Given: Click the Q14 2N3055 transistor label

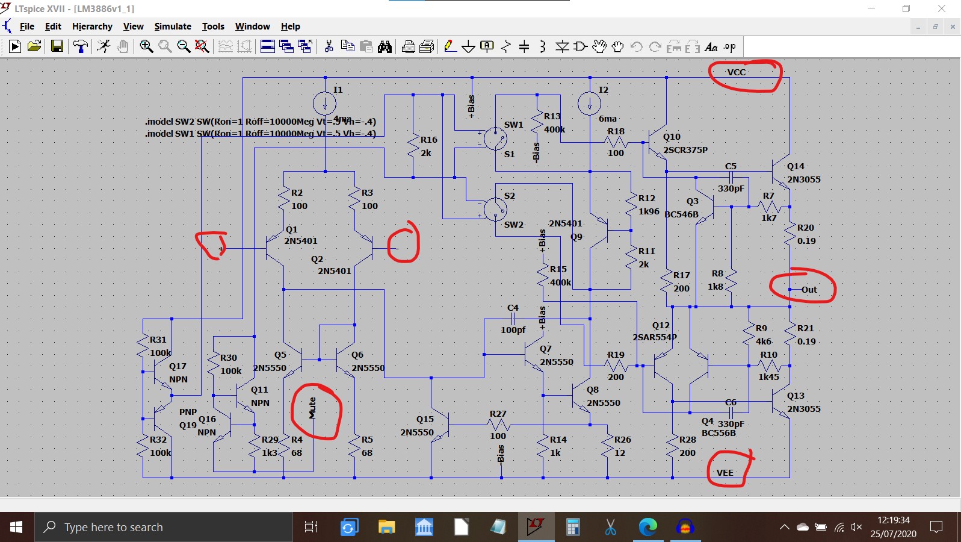Looking at the screenshot, I should [x=803, y=173].
